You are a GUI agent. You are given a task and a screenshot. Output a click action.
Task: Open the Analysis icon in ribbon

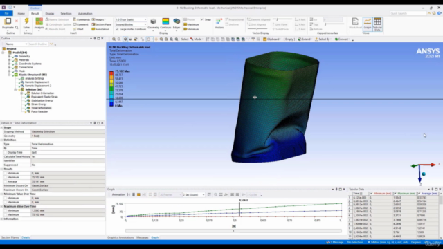point(39,21)
